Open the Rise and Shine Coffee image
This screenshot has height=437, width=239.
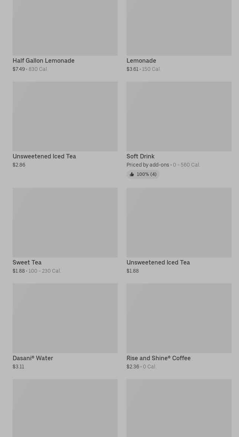[x=179, y=318]
